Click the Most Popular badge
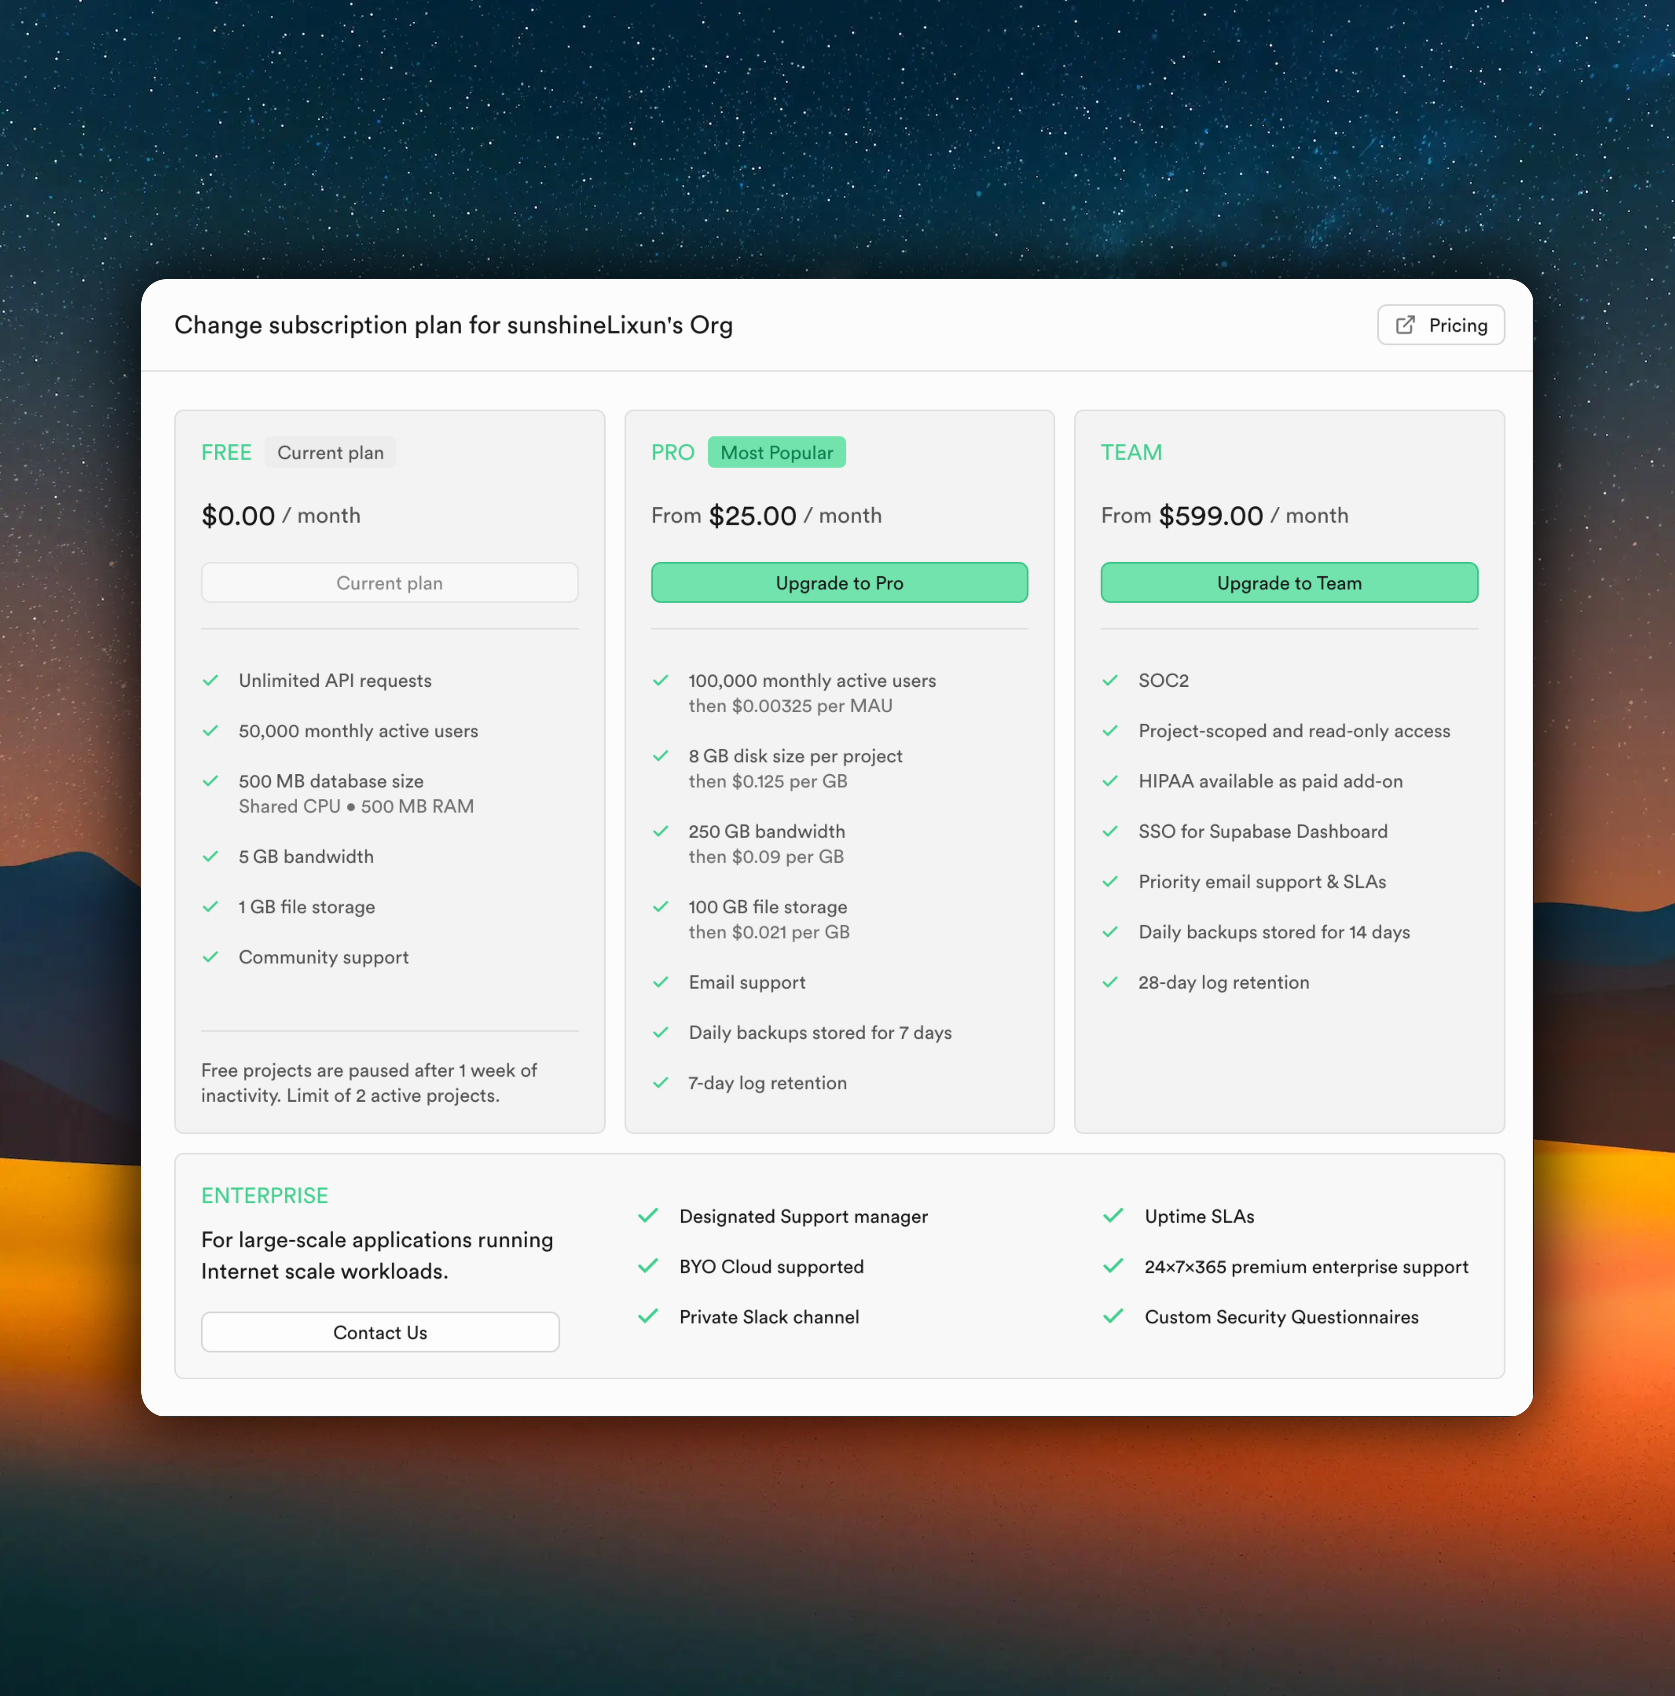The width and height of the screenshot is (1675, 1696). coord(776,453)
